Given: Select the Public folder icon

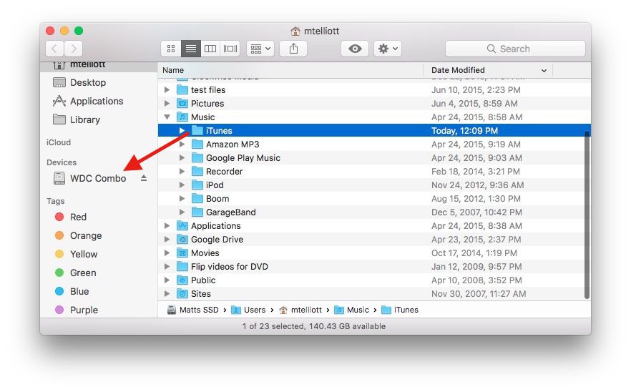Looking at the screenshot, I should (x=182, y=280).
